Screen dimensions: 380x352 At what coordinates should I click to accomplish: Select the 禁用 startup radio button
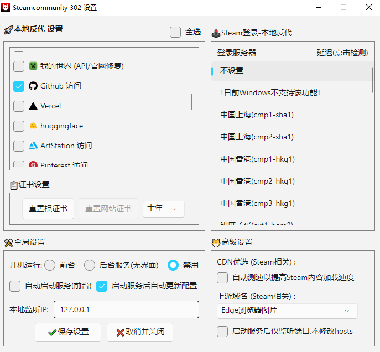tap(173, 265)
